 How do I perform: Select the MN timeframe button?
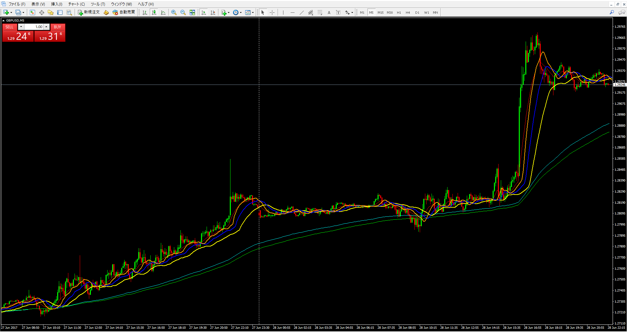pos(435,12)
